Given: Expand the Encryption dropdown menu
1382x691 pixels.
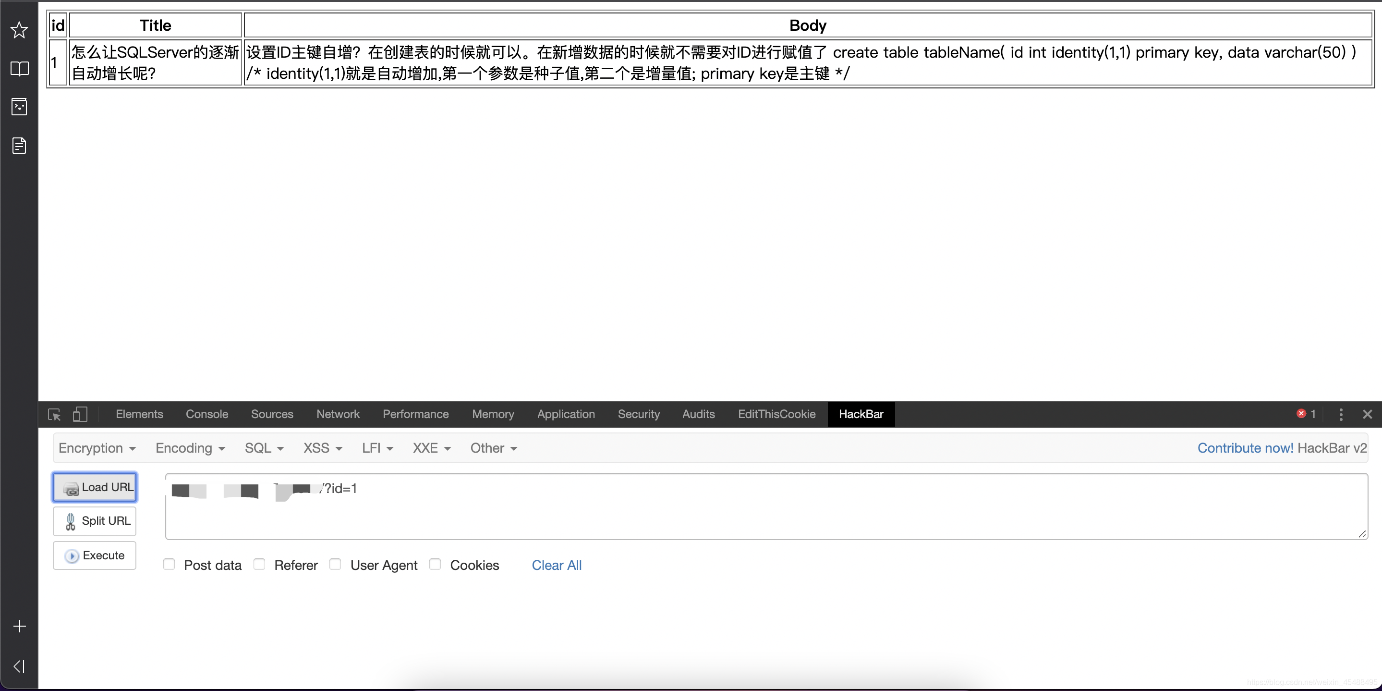Looking at the screenshot, I should pyautogui.click(x=97, y=448).
